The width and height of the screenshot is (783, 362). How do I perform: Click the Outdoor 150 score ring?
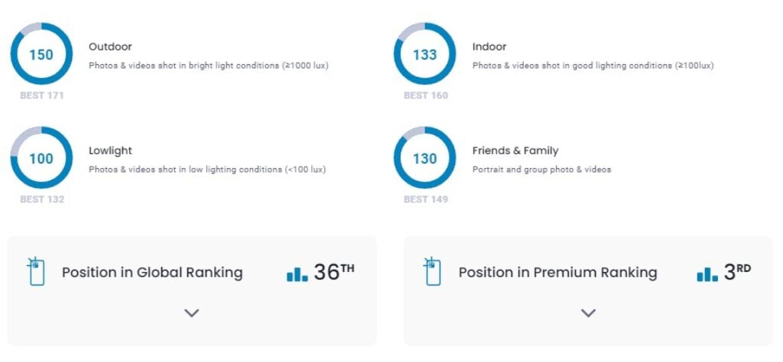tap(41, 54)
